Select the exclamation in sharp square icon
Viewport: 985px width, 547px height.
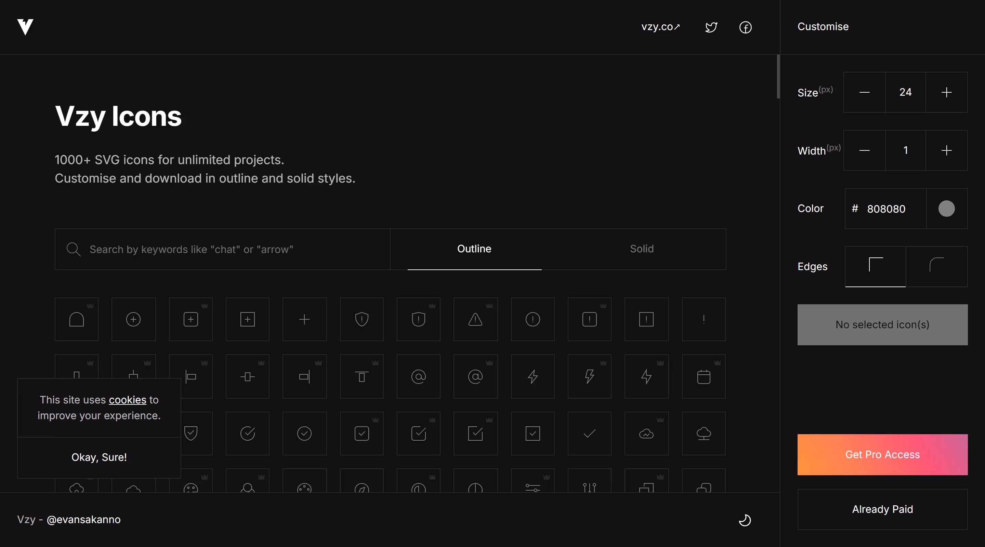click(x=646, y=319)
